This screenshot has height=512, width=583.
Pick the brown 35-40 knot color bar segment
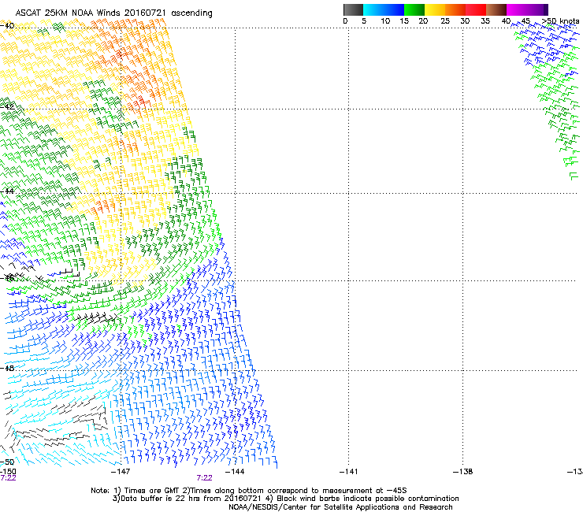coord(496,9)
